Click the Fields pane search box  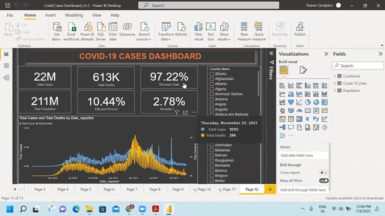click(x=357, y=65)
